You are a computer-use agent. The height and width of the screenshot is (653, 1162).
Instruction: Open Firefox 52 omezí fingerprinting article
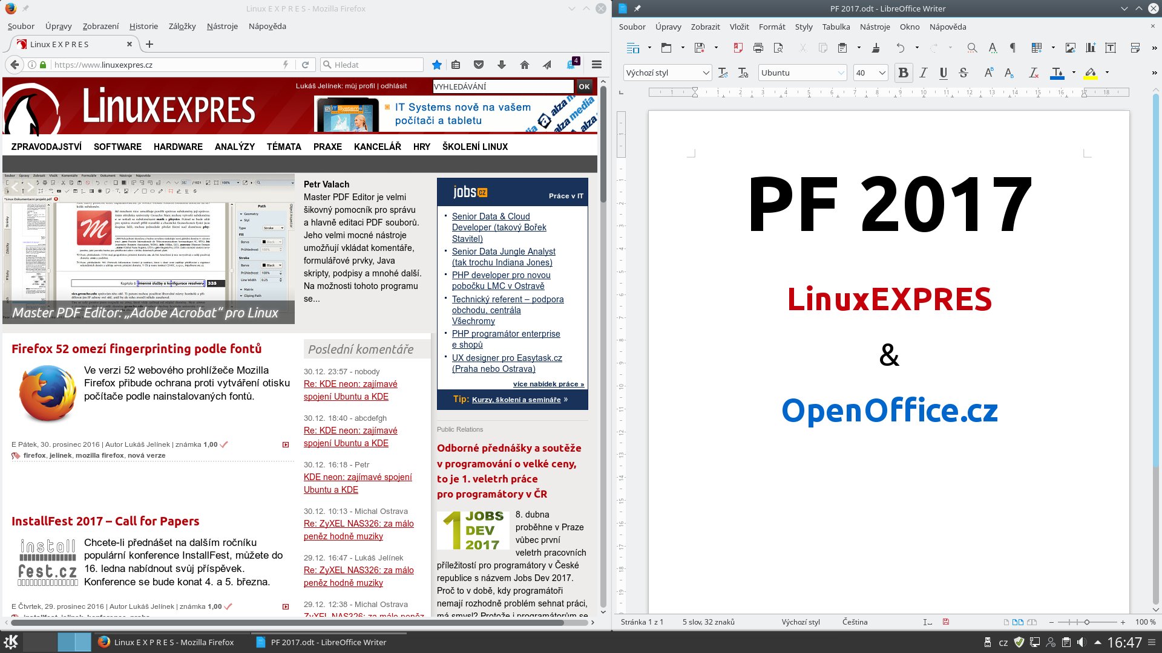[136, 348]
